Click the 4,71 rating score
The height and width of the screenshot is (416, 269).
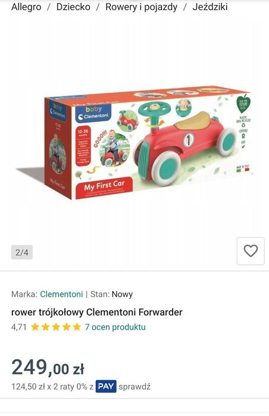tap(19, 327)
